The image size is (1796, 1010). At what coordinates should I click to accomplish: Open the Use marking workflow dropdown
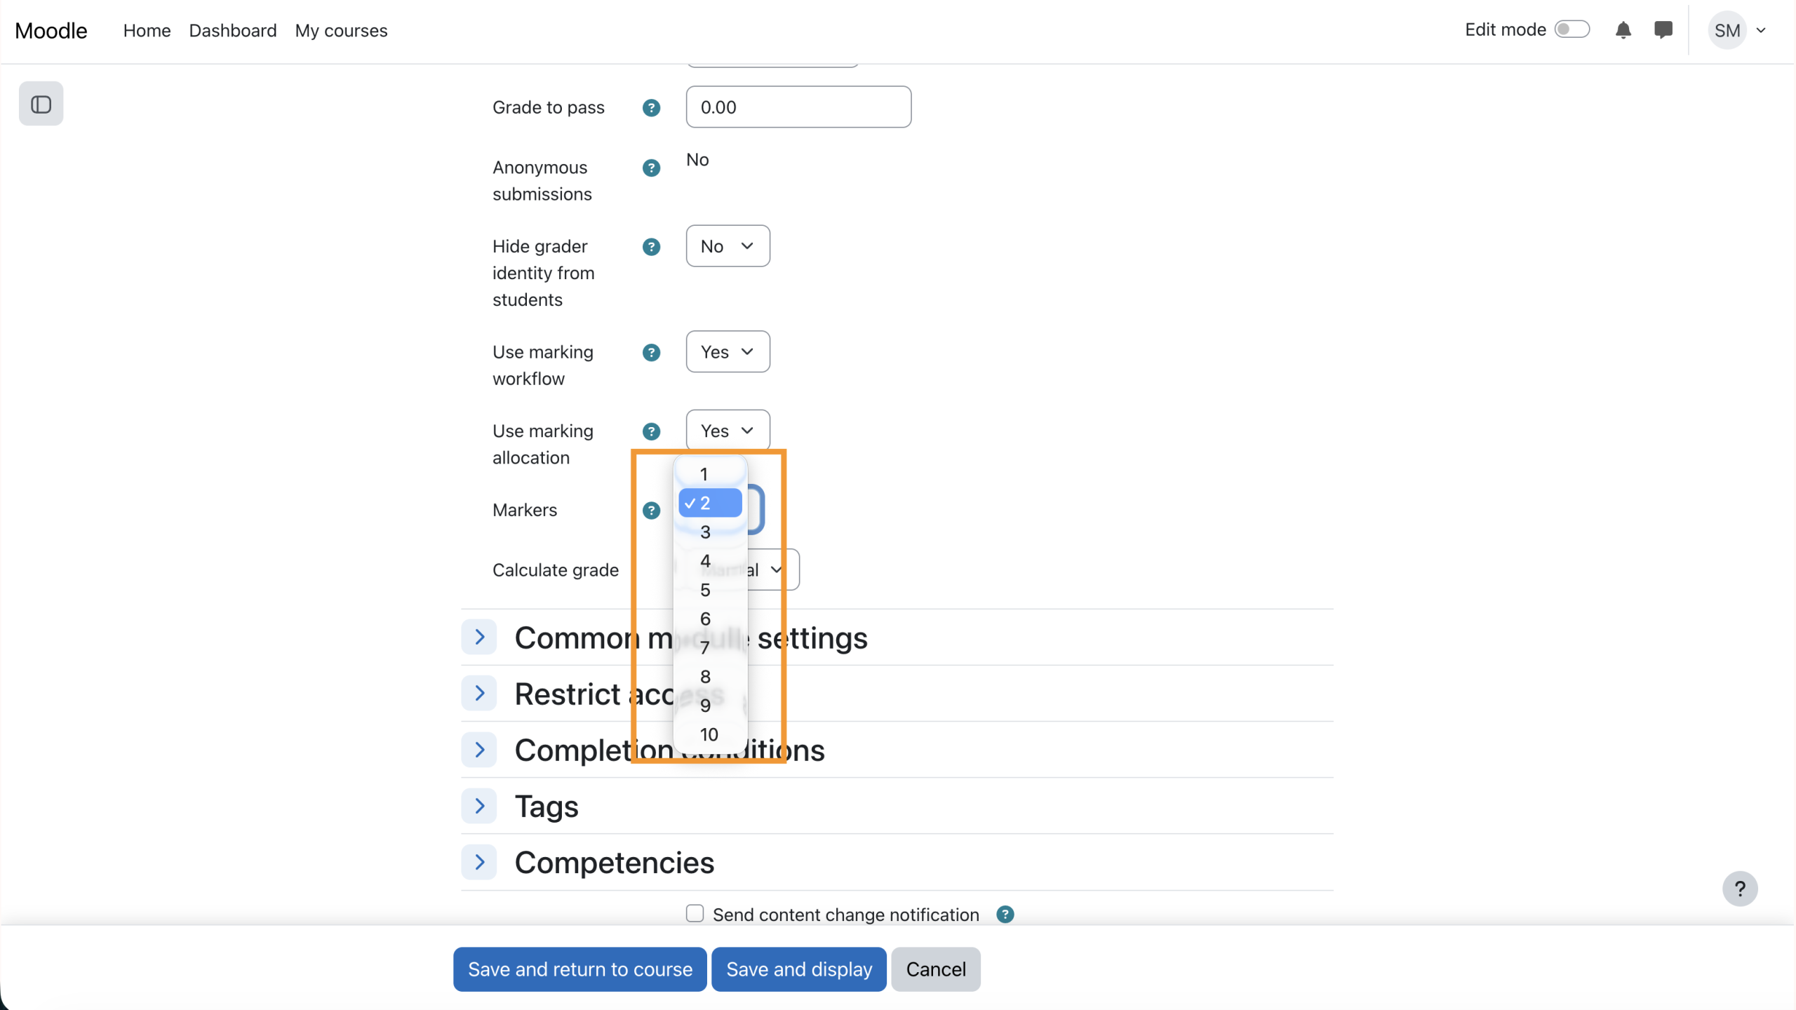(x=728, y=352)
